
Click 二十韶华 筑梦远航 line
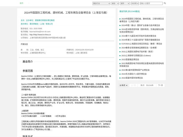[28, 95]
